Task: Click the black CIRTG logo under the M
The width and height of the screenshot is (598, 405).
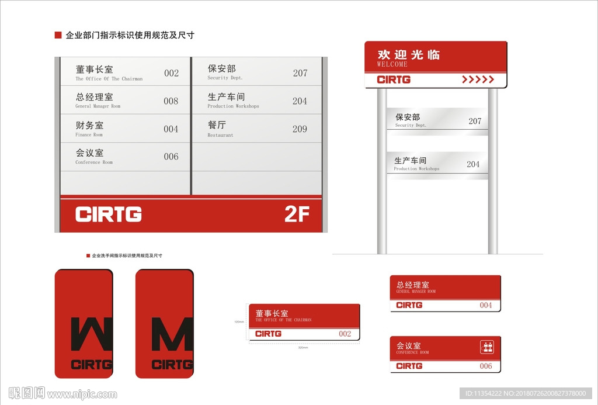Action: (172, 365)
